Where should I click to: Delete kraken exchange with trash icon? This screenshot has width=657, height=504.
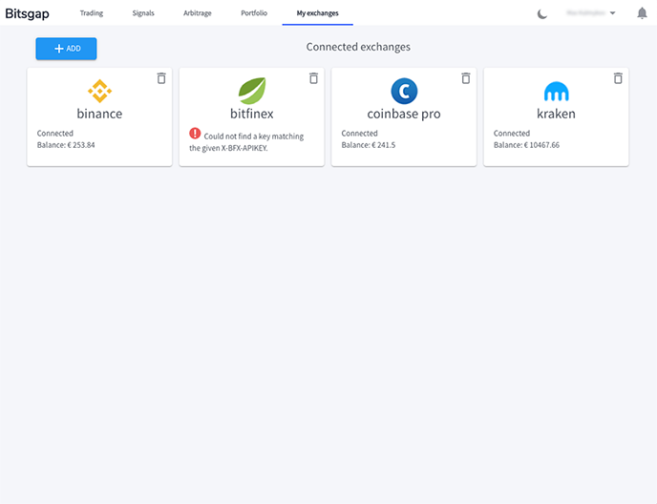618,78
